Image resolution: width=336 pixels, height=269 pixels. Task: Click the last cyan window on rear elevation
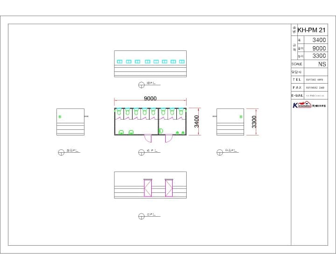tap(182, 62)
